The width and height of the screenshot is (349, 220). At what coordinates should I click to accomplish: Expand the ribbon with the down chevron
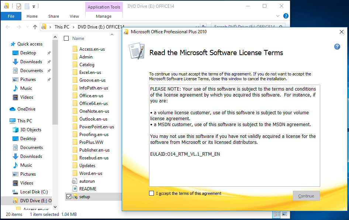(x=277, y=16)
